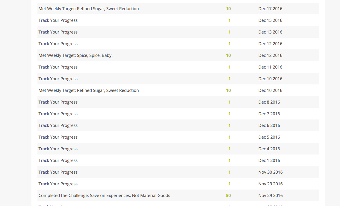Screen dimensions: 340x206
Task: Click 'Track Your Progress' in Dec 12 2016 row
Action: point(58,44)
